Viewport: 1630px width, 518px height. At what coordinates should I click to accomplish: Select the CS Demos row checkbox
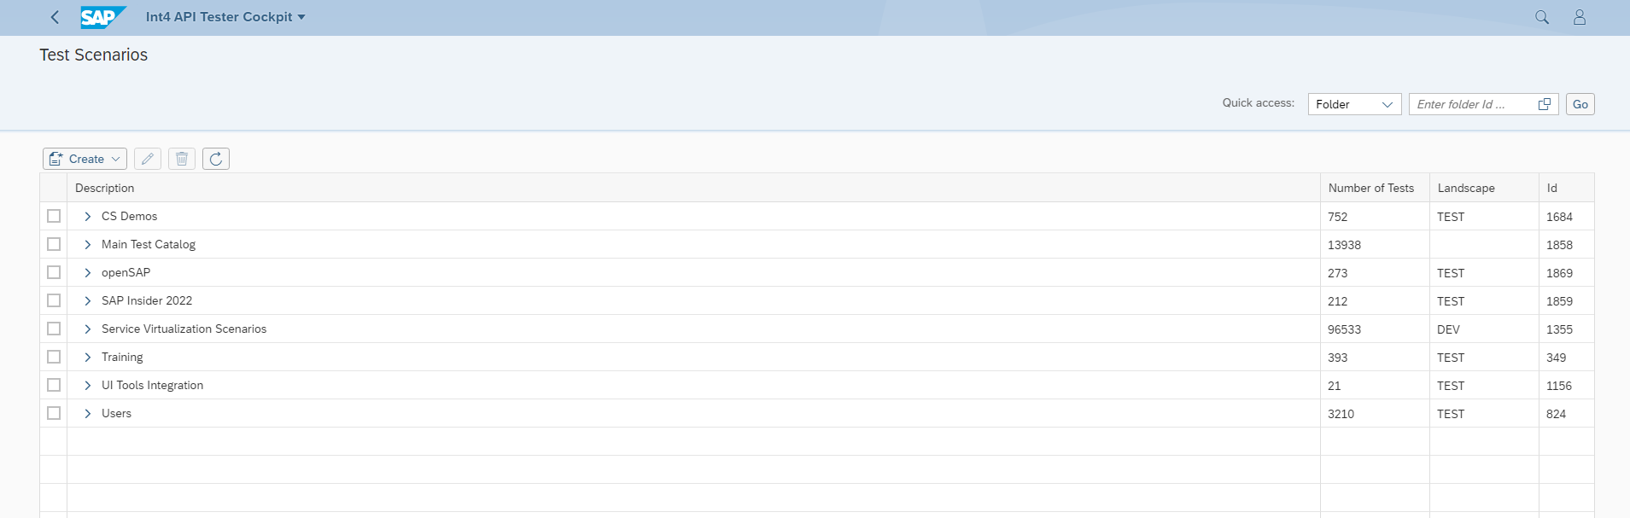coord(54,216)
